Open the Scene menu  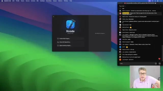pyautogui.click(x=22, y=1)
